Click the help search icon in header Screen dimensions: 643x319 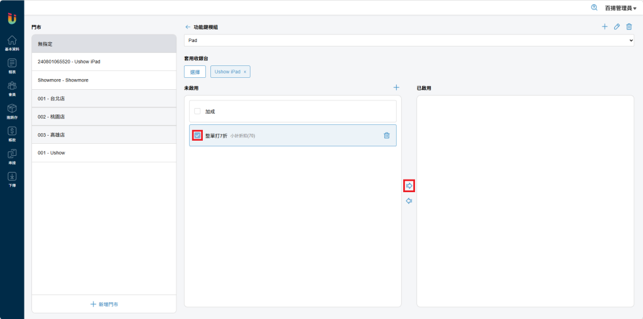point(594,8)
